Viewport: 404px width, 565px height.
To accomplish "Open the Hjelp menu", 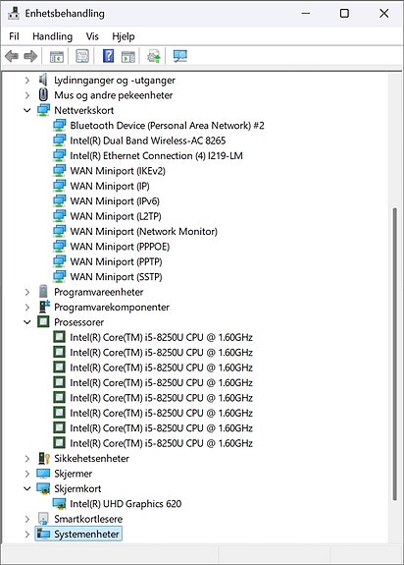I will coord(124,36).
